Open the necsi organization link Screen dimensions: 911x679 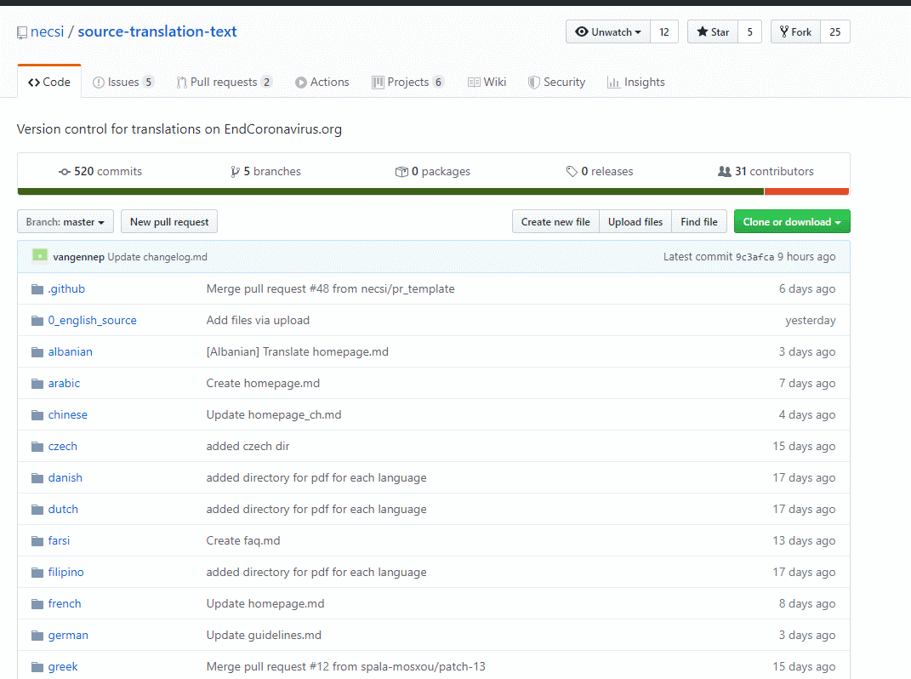point(47,31)
